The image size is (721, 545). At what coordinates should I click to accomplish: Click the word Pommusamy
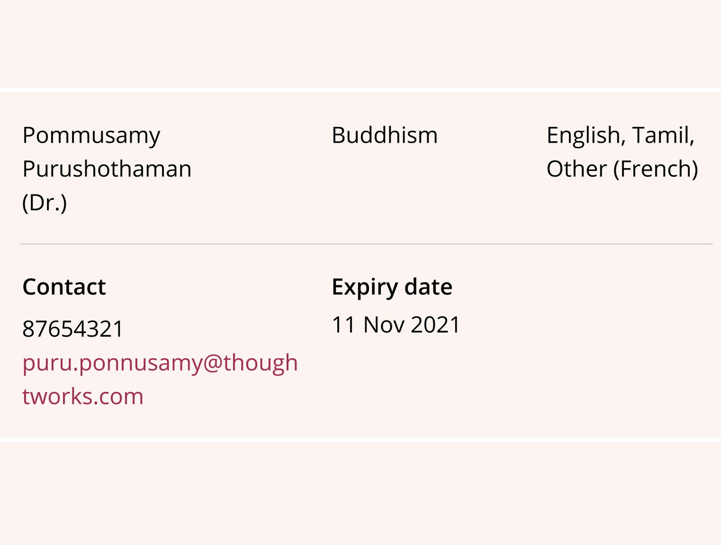91,136
